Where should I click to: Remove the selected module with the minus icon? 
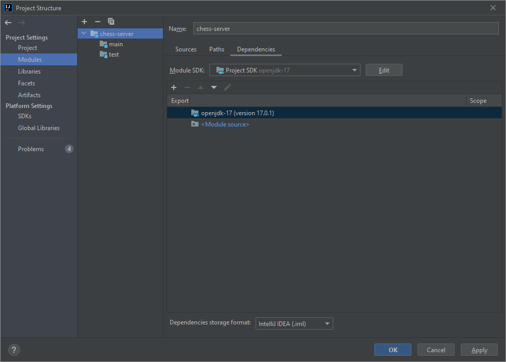pyautogui.click(x=98, y=22)
